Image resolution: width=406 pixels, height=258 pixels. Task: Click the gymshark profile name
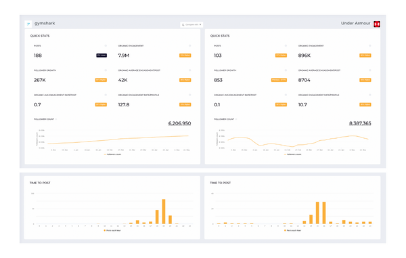[45, 23]
